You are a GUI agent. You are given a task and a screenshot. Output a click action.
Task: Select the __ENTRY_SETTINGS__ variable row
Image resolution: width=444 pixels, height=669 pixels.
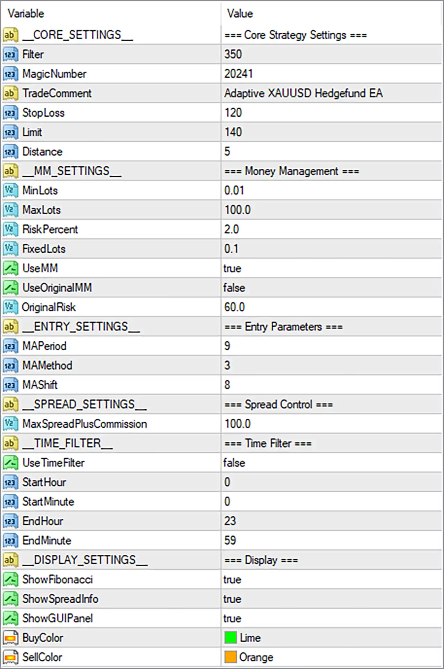222,327
